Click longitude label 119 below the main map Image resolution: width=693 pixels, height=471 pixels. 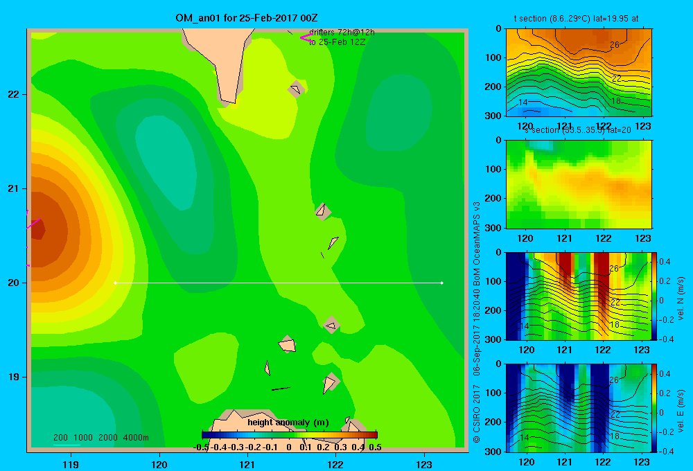pyautogui.click(x=71, y=464)
